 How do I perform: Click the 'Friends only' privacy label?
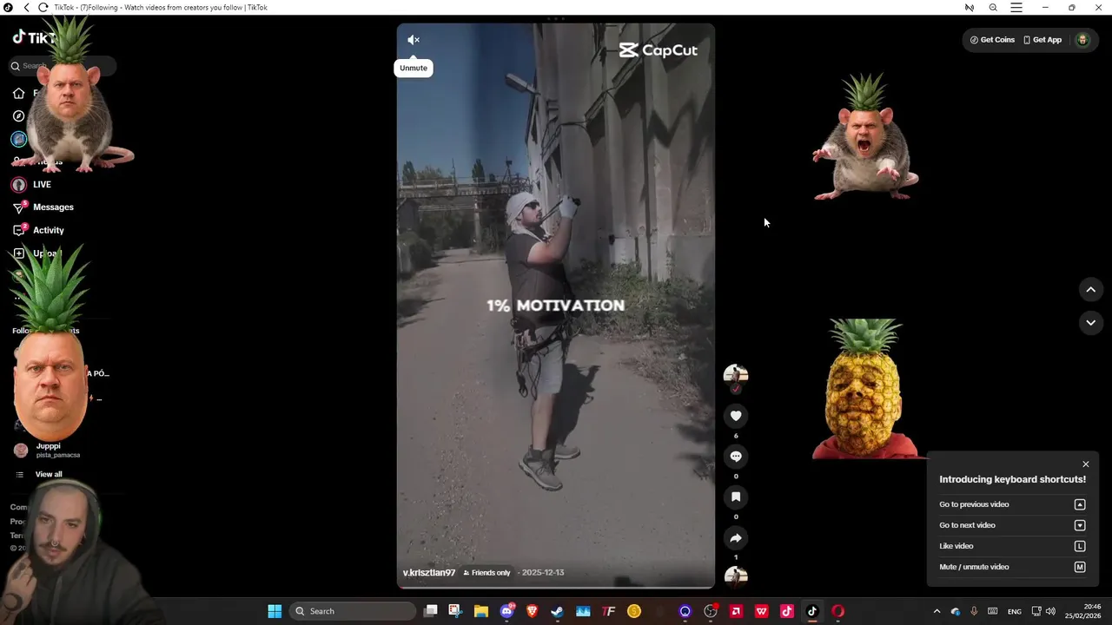(486, 573)
